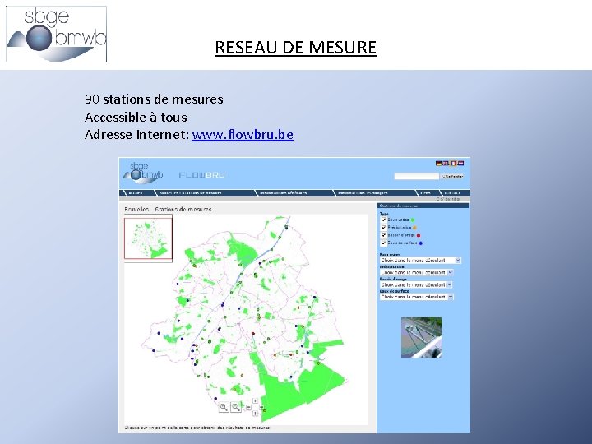The height and width of the screenshot is (444, 592).
Task: Click the large sbge bmwb slide logo
Action: (57, 34)
